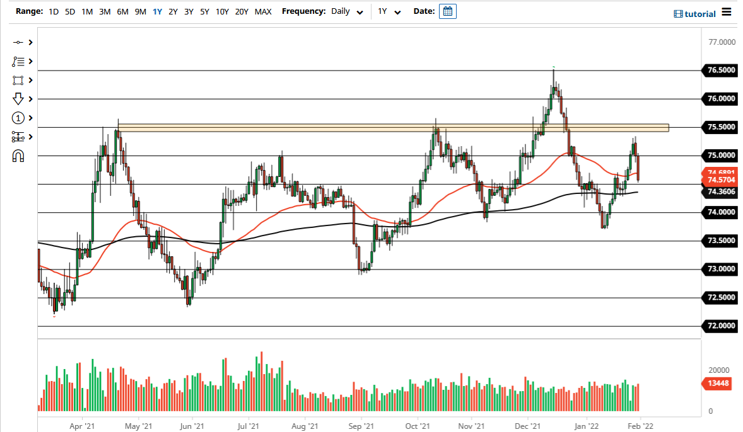
Task: Open the Fibonacci retracement tool
Action: point(18,61)
